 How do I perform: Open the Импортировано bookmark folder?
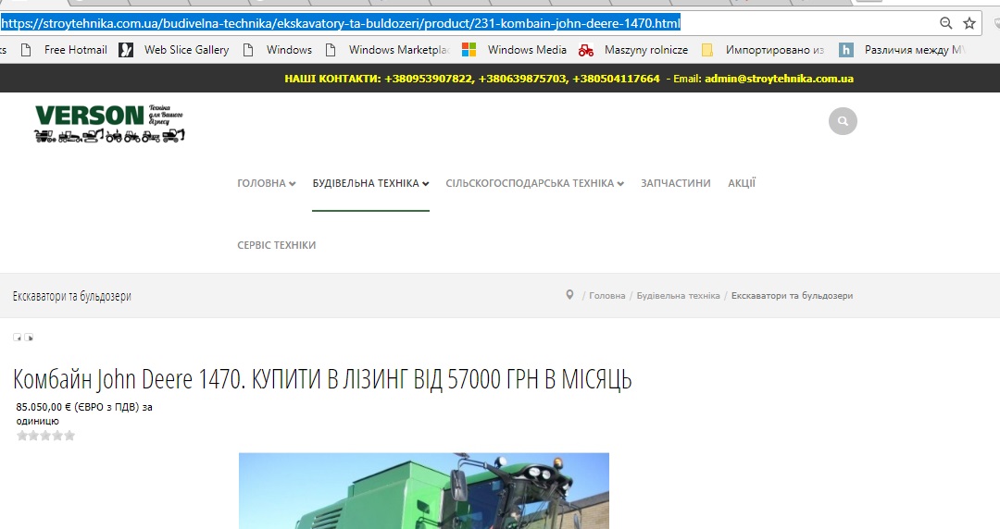774,50
